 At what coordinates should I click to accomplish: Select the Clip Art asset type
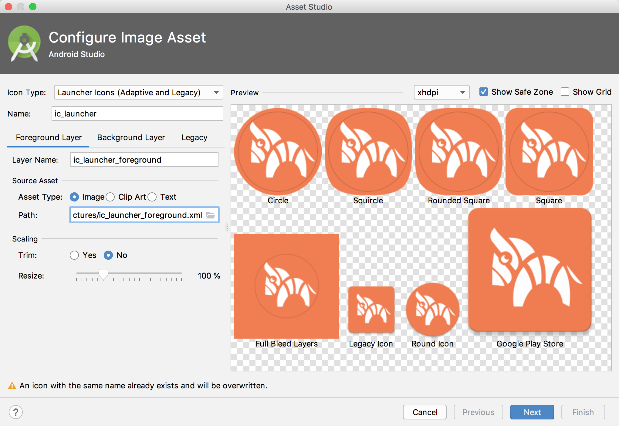click(x=110, y=197)
